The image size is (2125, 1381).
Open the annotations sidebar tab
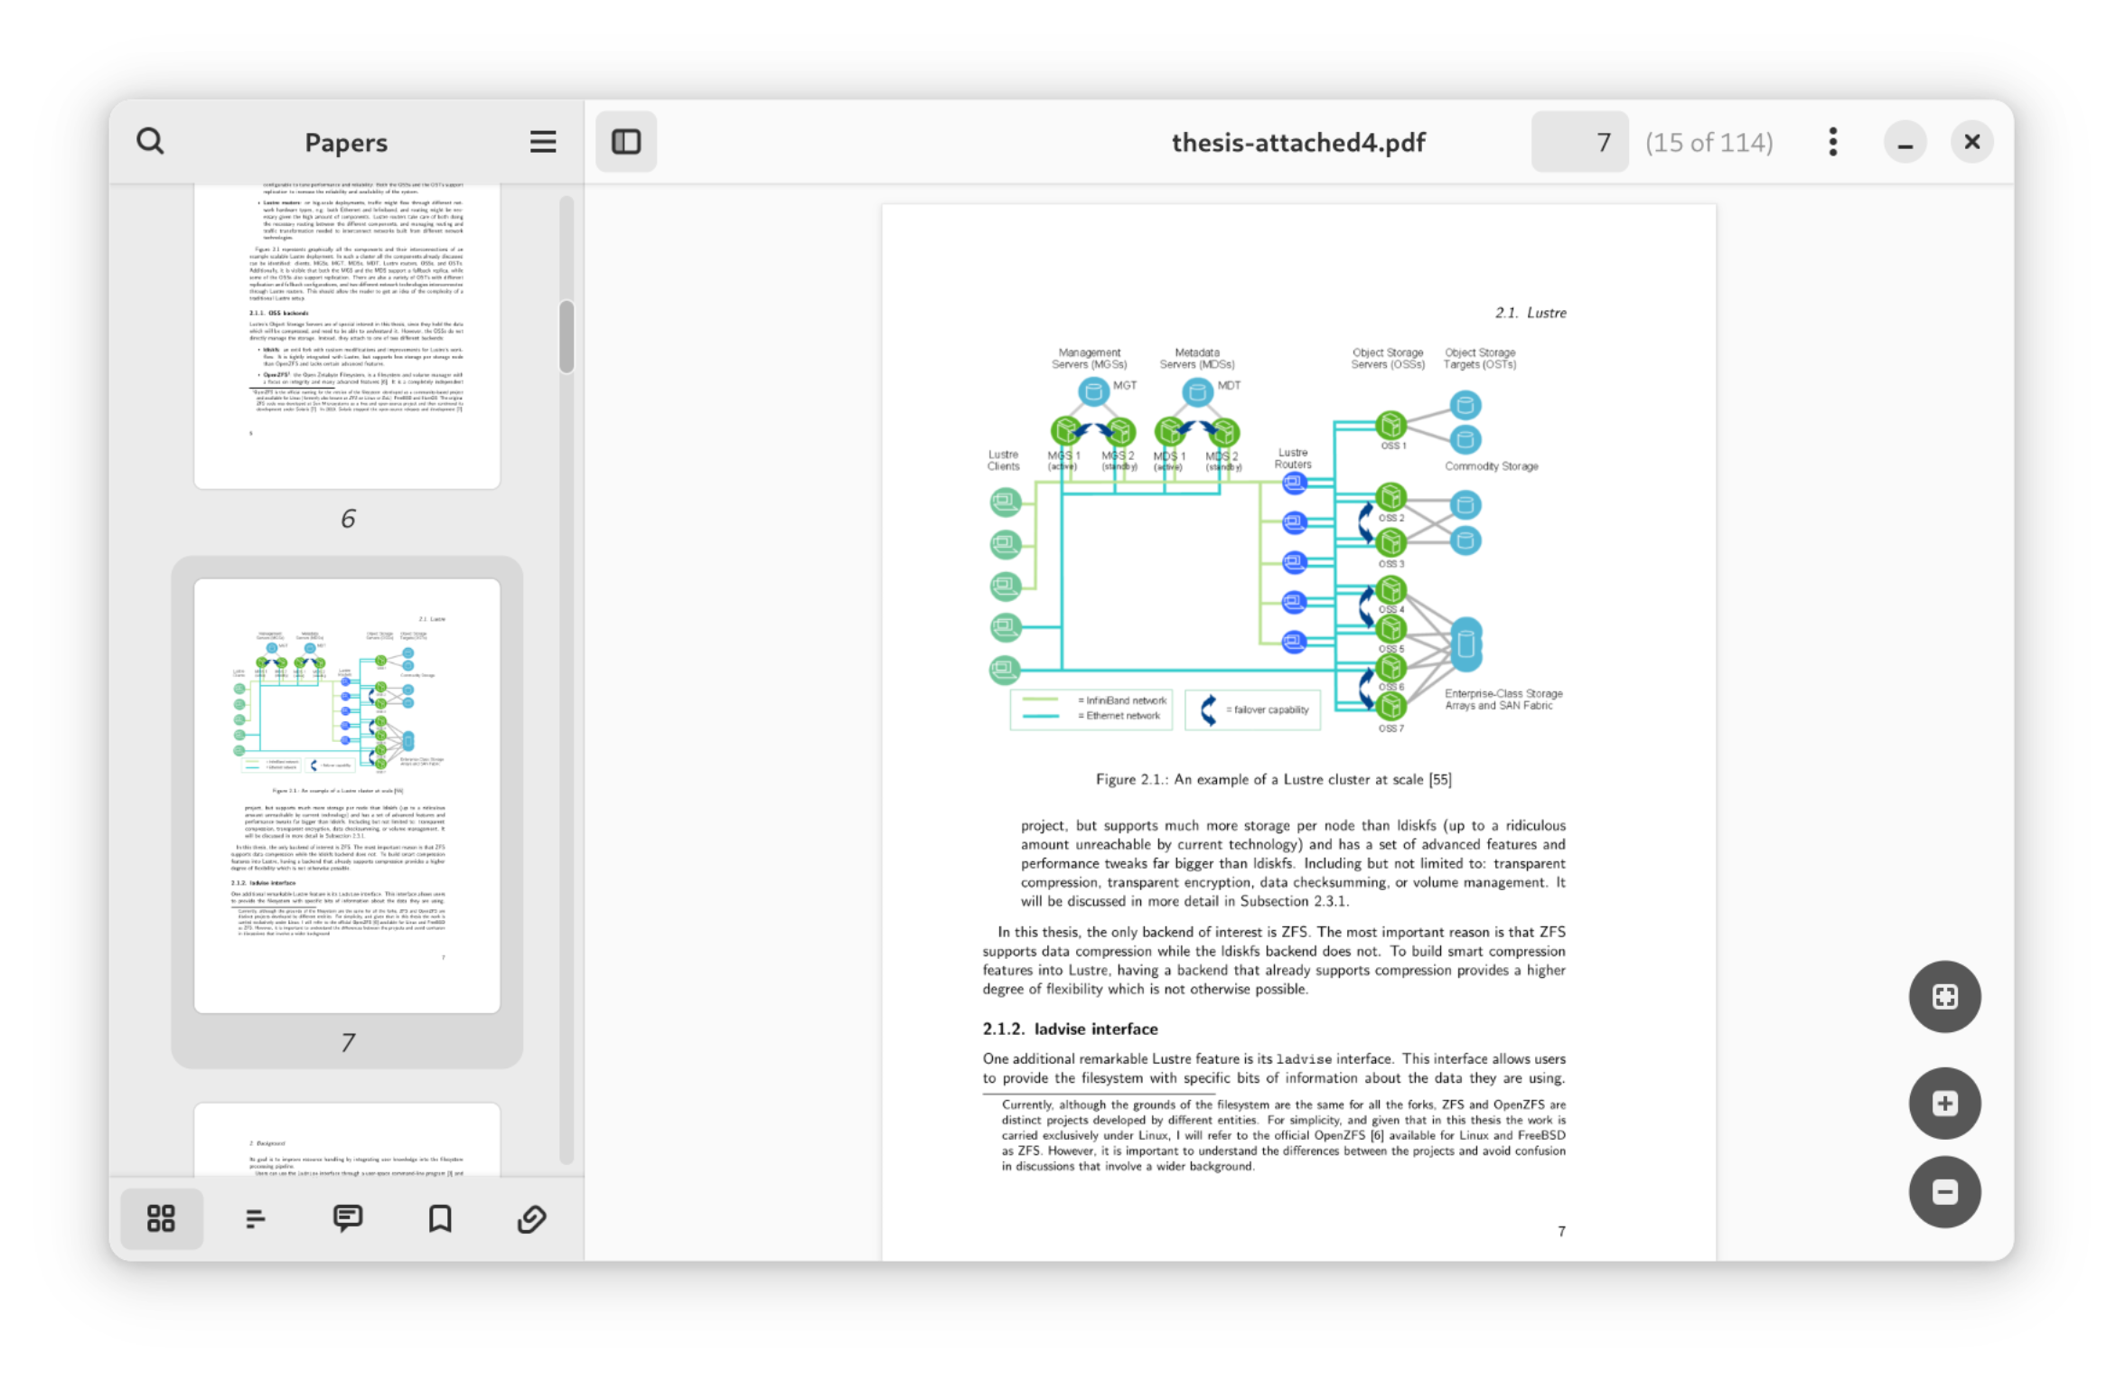(348, 1218)
